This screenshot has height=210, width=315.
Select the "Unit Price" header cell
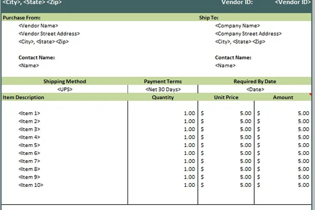(226, 98)
